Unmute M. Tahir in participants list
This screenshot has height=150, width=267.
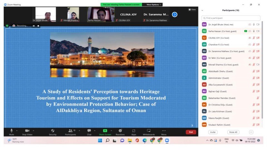[254, 58]
